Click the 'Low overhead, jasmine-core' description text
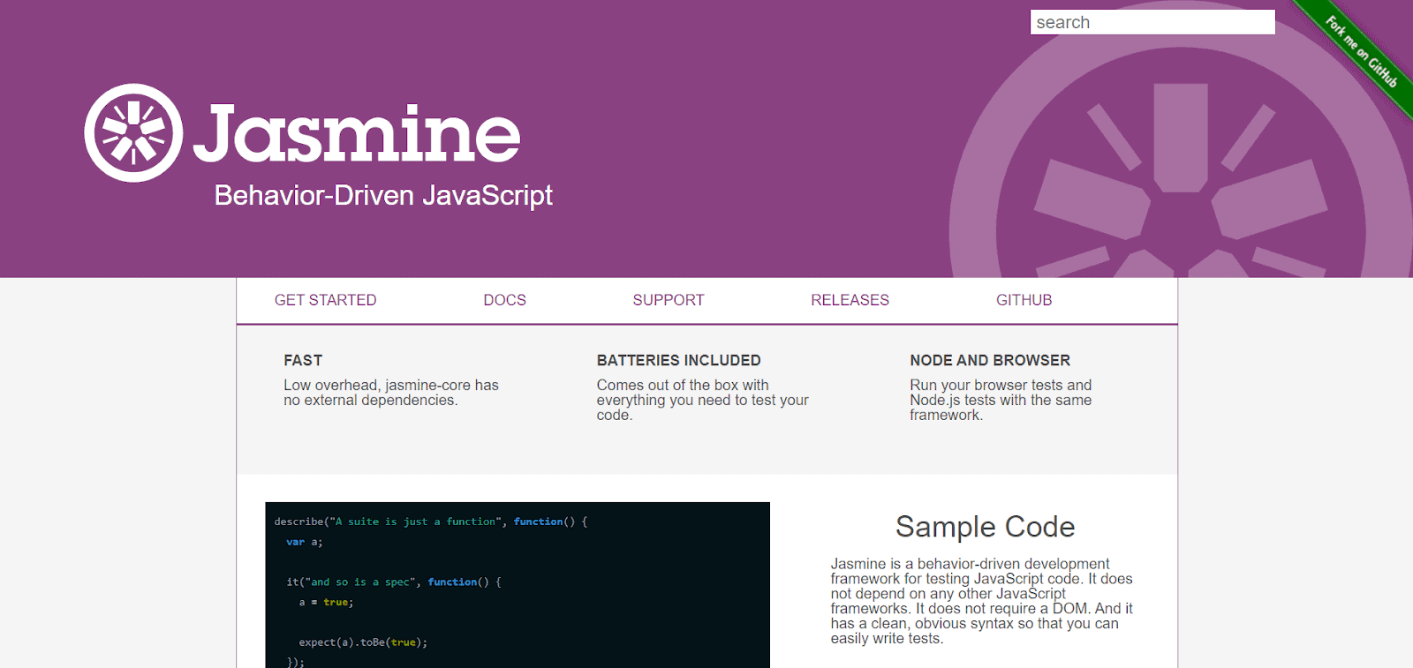Viewport: 1413px width, 668px height. [x=390, y=393]
